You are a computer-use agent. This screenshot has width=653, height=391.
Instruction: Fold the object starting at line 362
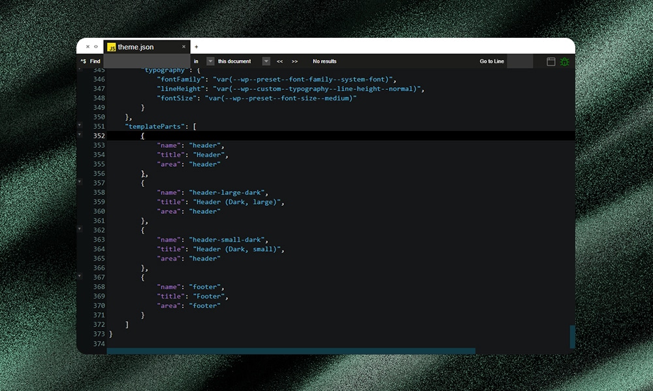(80, 229)
